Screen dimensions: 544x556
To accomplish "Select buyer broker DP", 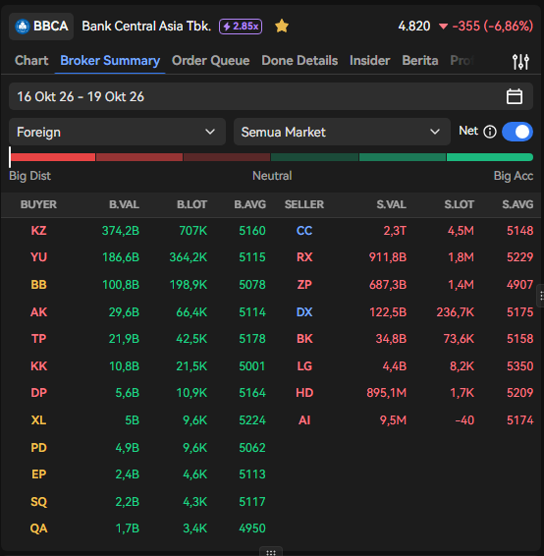I will (38, 393).
